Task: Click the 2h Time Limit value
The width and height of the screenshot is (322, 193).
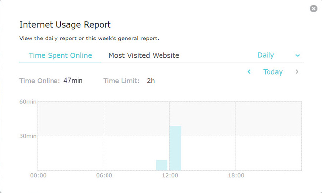Action: pyautogui.click(x=151, y=81)
